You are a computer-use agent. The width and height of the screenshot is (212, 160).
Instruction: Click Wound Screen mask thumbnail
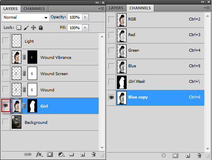[x=32, y=73]
